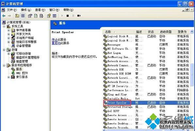Collapse the 服务和应用程序 node

click(x=4, y=65)
